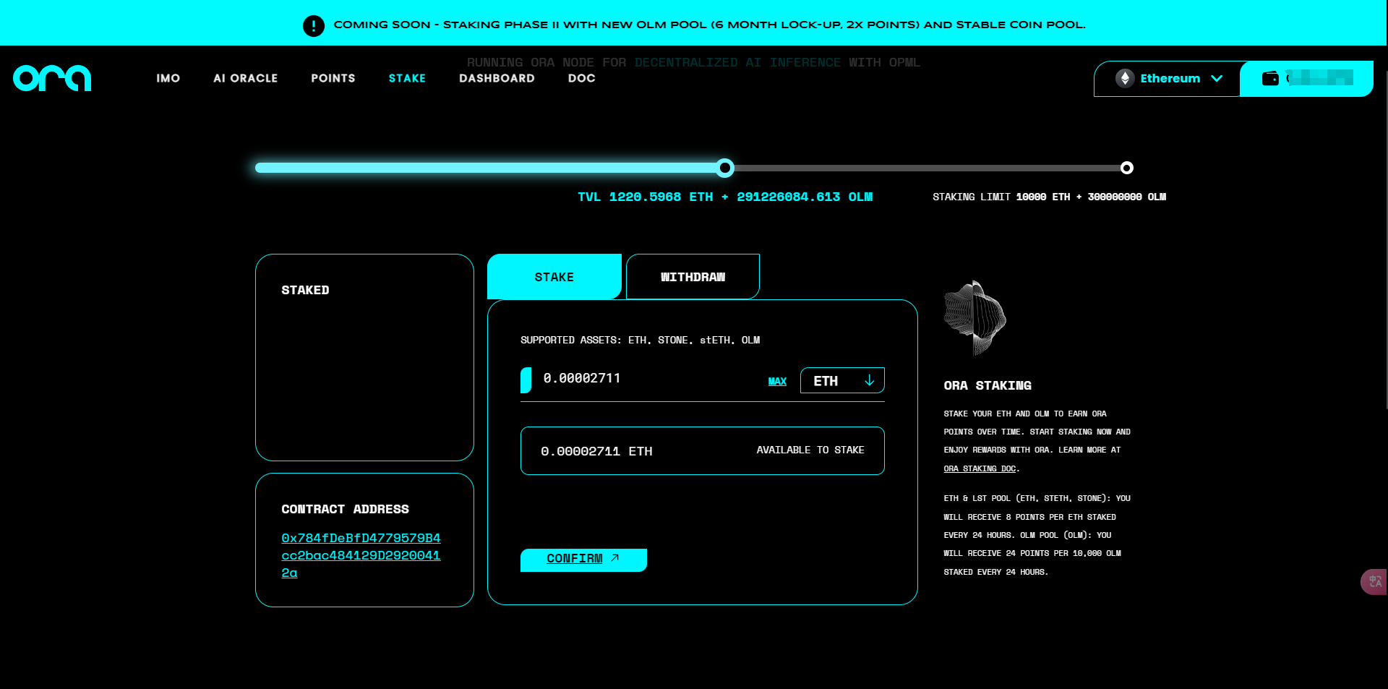Click the Staked panel heading
Image resolution: width=1388 pixels, height=689 pixels.
[x=305, y=290]
